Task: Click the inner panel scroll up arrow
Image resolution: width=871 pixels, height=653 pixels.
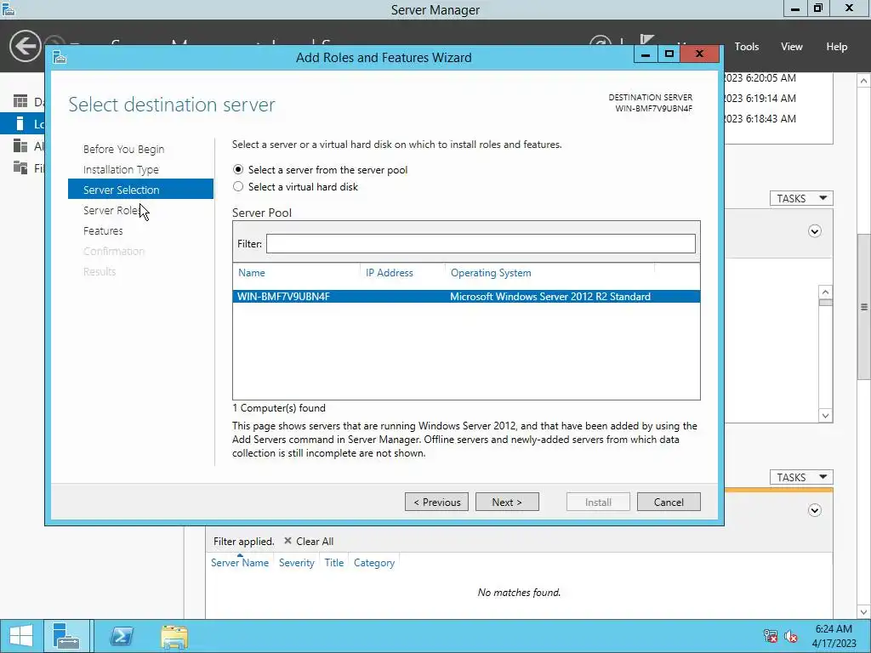Action: pos(825,292)
